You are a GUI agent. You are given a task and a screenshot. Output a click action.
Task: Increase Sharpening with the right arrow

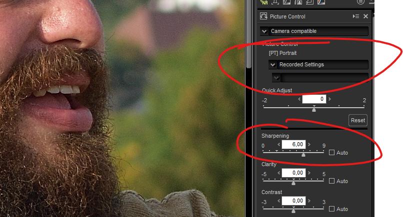pyautogui.click(x=309, y=144)
